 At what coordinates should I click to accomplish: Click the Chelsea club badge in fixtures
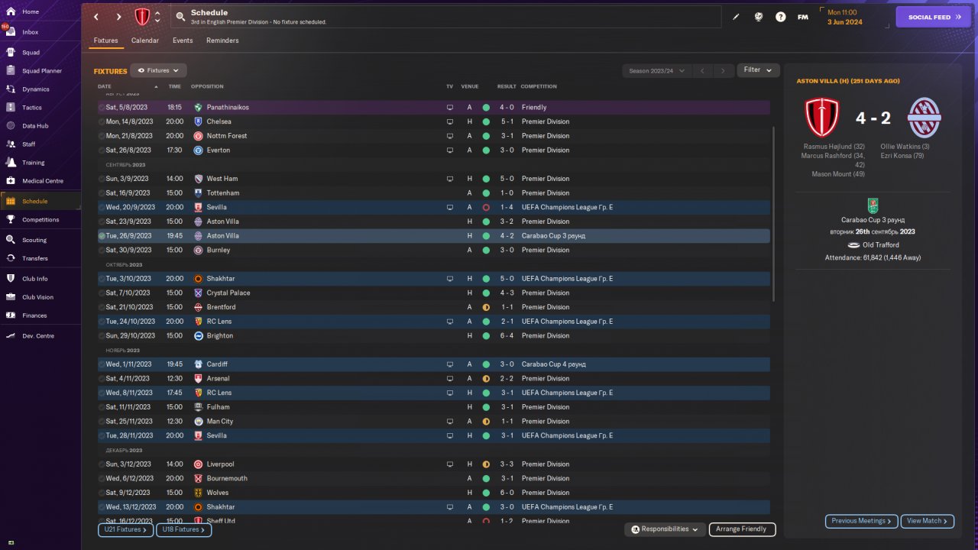tap(198, 121)
